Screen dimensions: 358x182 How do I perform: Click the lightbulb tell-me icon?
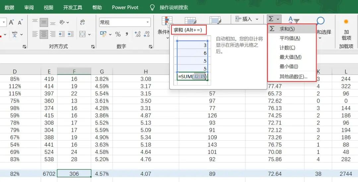pyautogui.click(x=152, y=8)
